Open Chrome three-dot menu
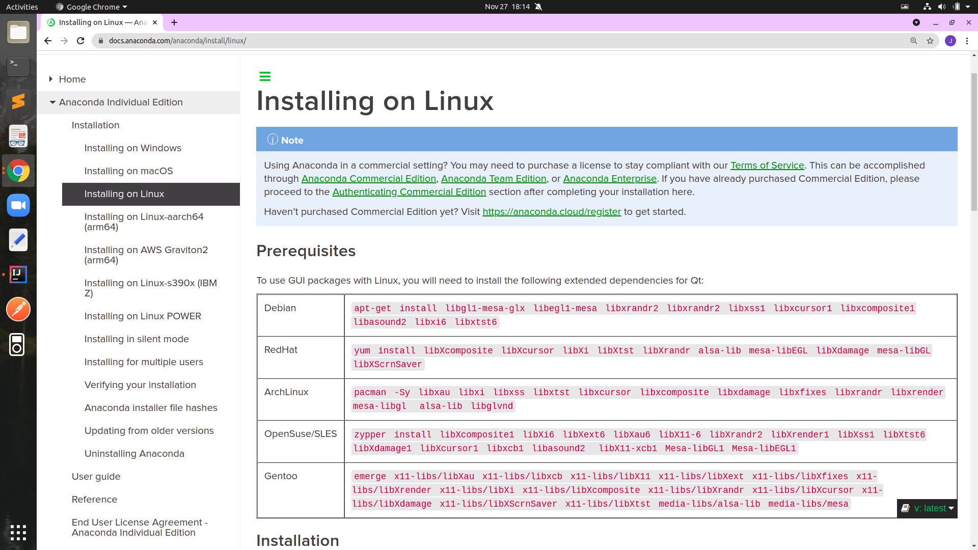The height and width of the screenshot is (550, 978). (x=967, y=41)
